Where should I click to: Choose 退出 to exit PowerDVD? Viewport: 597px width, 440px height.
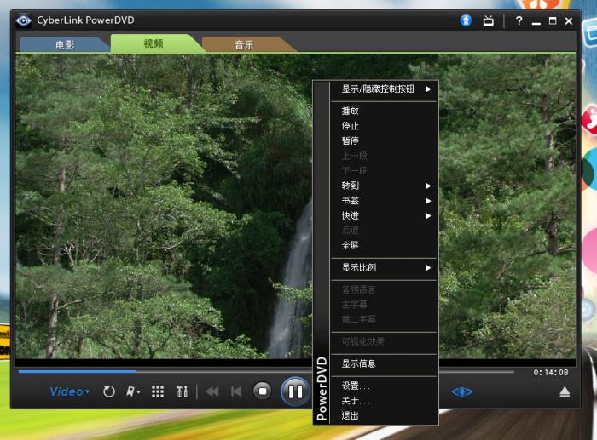(x=385, y=415)
